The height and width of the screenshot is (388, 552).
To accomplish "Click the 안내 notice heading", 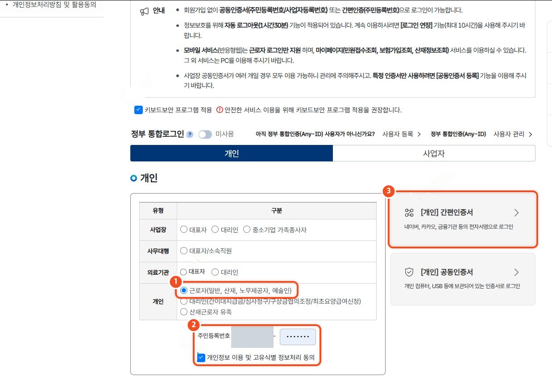I will (159, 11).
